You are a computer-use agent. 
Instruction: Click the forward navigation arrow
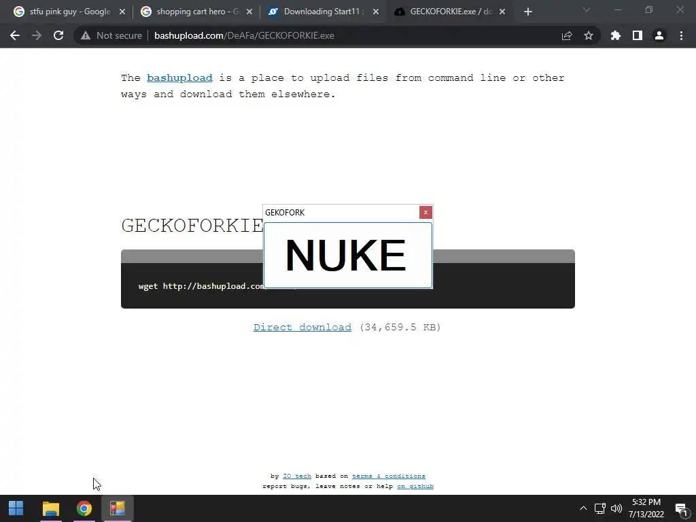tap(37, 35)
